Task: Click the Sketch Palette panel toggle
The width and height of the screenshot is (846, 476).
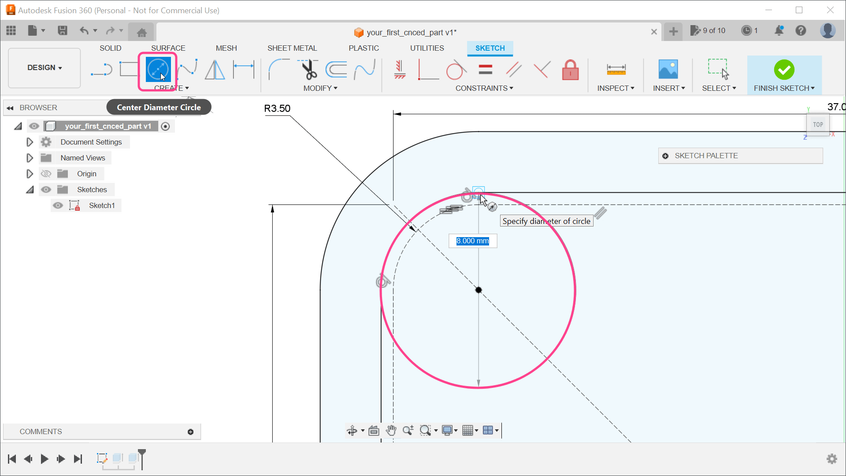Action: [x=666, y=155]
